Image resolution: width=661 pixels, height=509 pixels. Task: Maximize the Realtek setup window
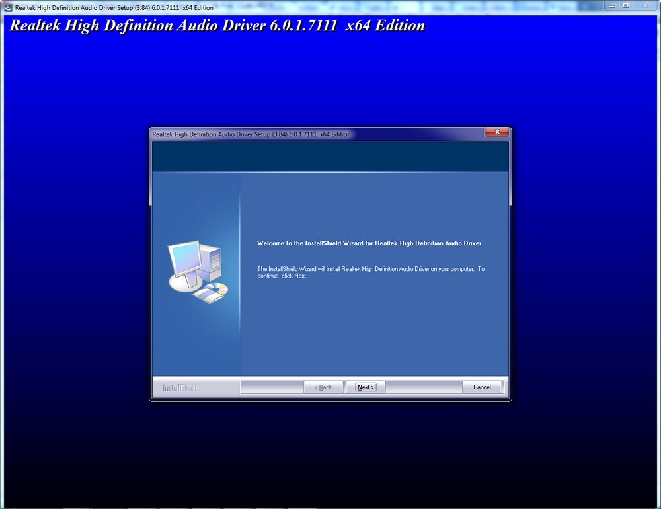coord(625,5)
